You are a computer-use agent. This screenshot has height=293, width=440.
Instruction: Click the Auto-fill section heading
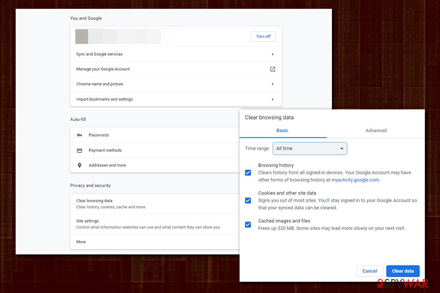(x=78, y=120)
